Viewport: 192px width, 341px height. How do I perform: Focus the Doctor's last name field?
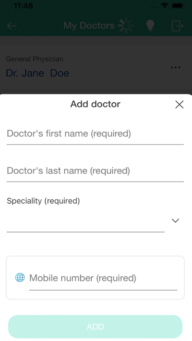coord(95,171)
